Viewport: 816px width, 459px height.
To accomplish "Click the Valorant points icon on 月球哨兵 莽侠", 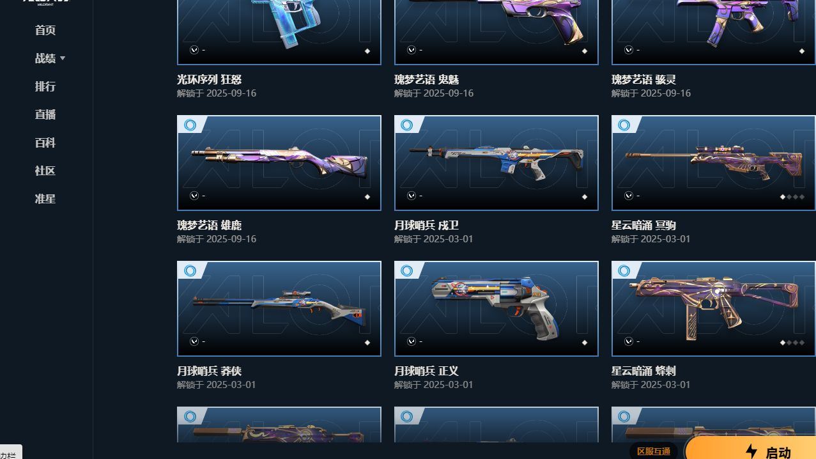I will coord(194,341).
